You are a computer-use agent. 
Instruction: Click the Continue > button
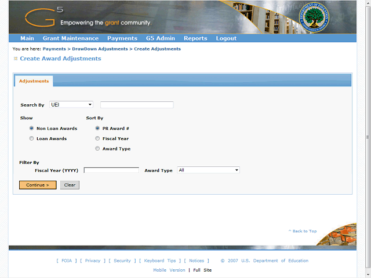(38, 185)
